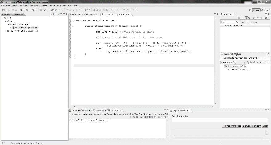The width and height of the screenshot is (271, 145).
Task: Click the Debug toolbar icon
Action: (x=21, y=10)
